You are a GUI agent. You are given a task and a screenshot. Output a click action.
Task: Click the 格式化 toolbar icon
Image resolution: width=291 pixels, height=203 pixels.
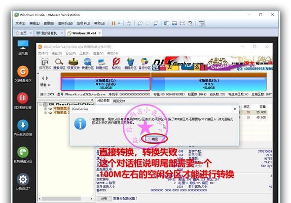pos(116,63)
